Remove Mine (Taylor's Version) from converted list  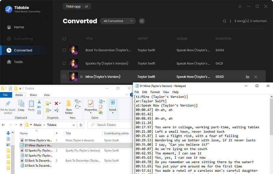[x=256, y=77]
